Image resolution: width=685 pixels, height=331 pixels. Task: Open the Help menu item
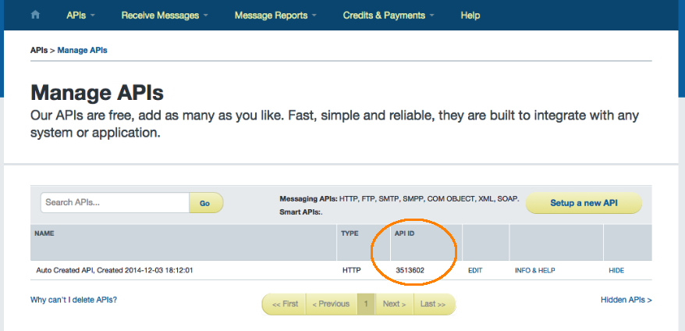click(x=470, y=16)
